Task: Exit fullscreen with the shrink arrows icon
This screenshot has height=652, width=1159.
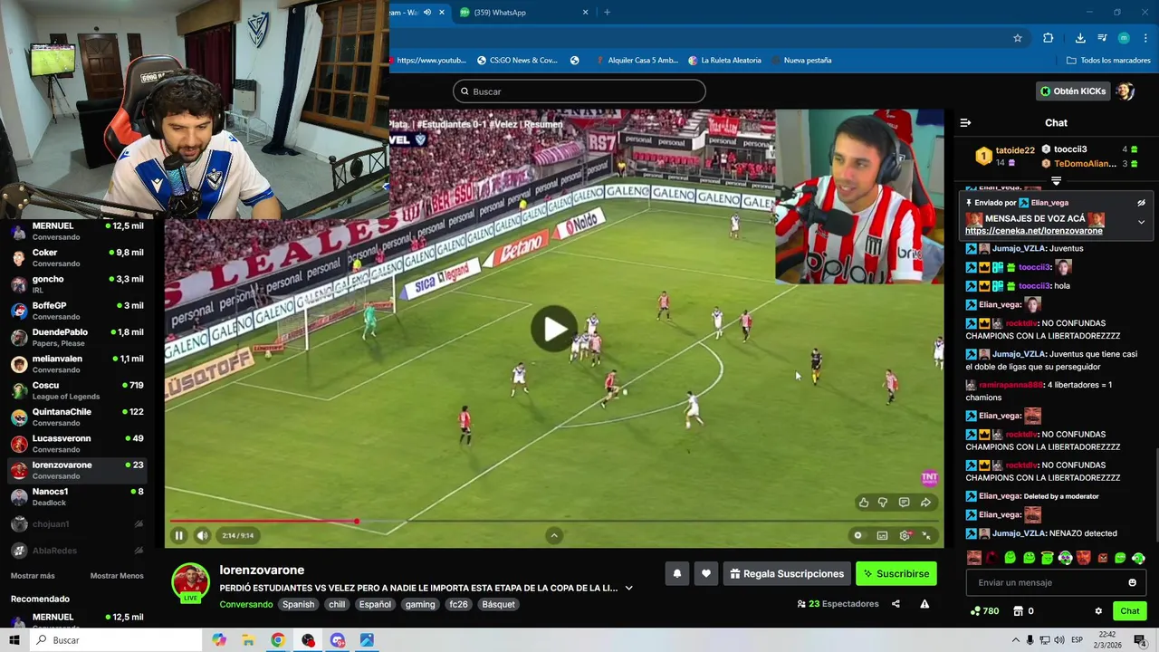Action: [x=926, y=535]
